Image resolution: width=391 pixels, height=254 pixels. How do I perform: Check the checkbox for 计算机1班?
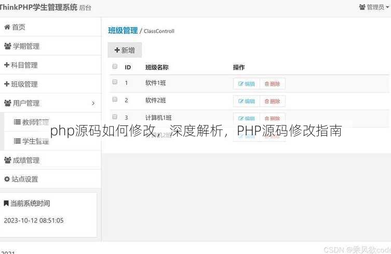point(115,117)
